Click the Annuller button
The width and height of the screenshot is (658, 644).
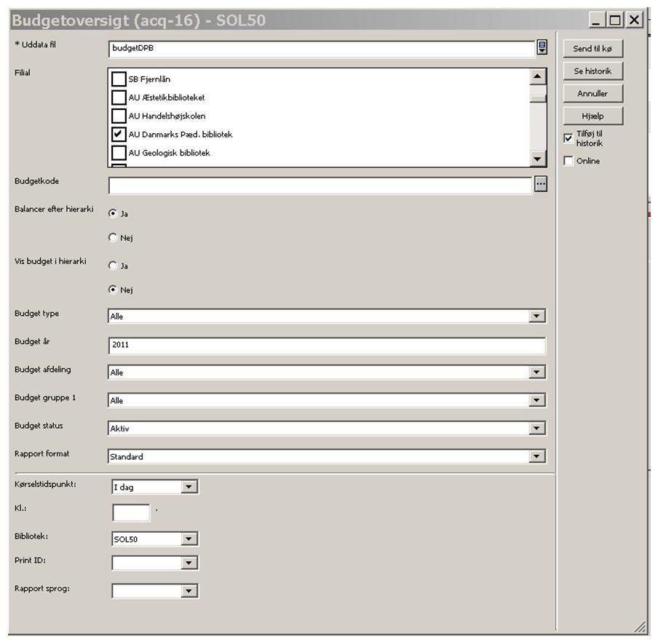592,94
